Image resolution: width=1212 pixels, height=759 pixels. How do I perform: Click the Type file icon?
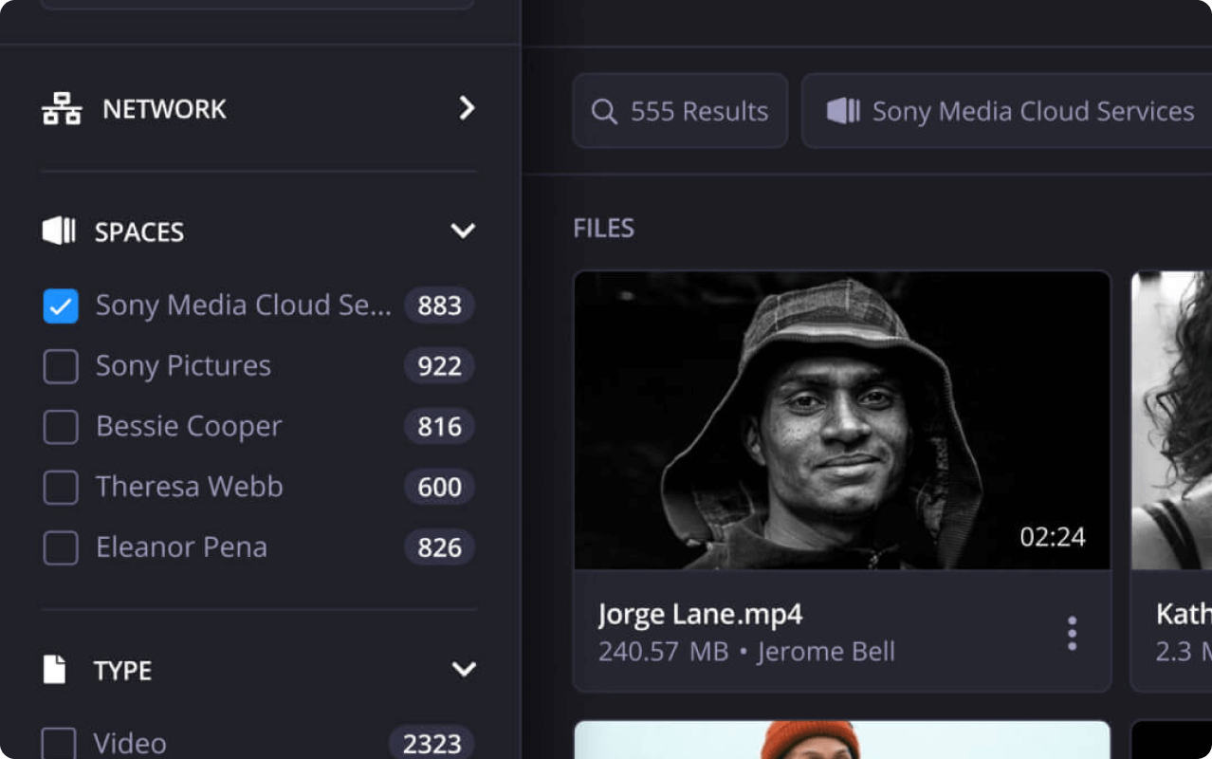coord(55,670)
